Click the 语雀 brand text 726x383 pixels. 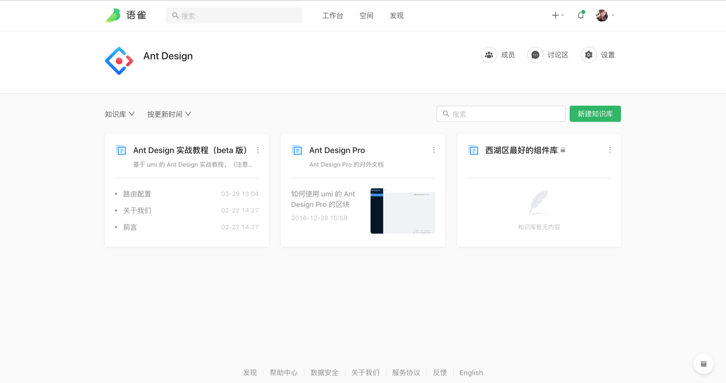click(x=136, y=15)
